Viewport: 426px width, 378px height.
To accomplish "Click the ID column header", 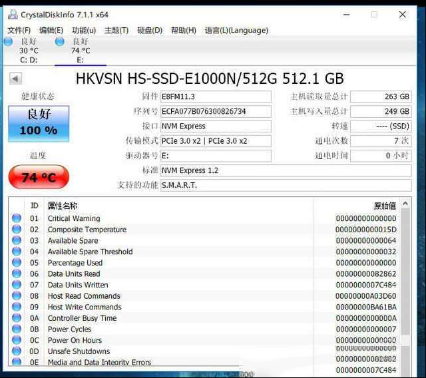I will [x=34, y=206].
